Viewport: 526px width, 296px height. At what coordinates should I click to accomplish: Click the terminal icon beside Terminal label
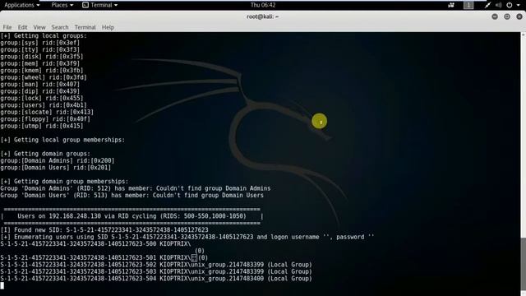[85, 5]
